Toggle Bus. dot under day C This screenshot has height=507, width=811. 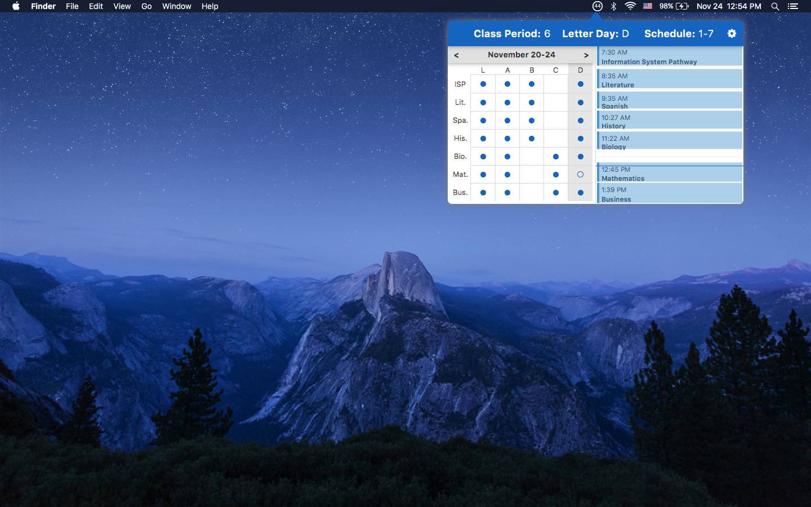[x=556, y=193]
